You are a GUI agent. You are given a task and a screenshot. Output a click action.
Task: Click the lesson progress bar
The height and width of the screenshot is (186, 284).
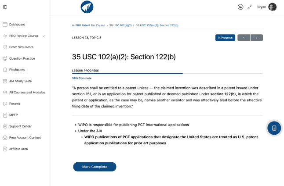167,74
